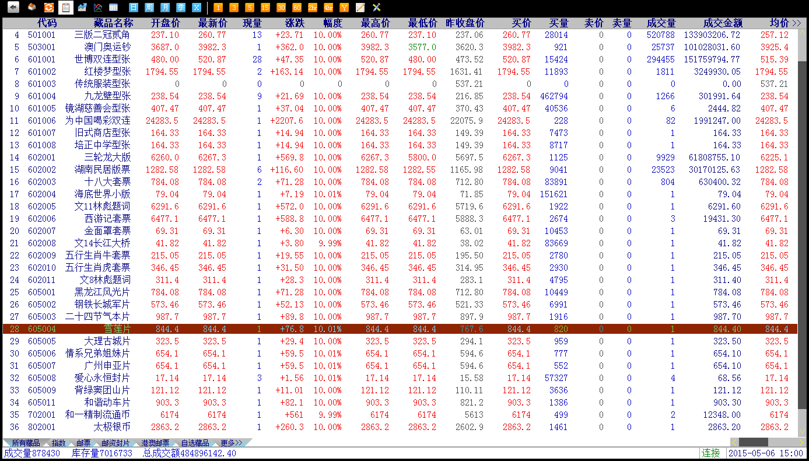Image resolution: width=809 pixels, height=461 pixels.
Task: Click code 601006 in the list
Action: [42, 121]
